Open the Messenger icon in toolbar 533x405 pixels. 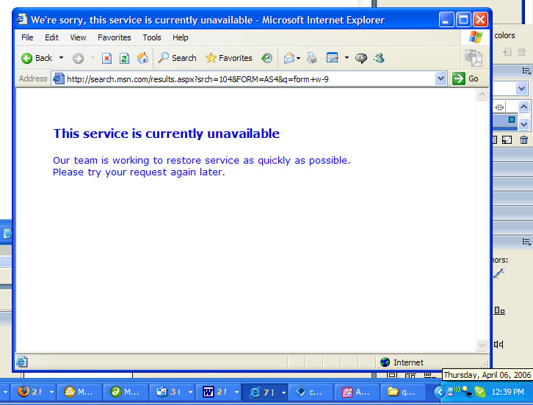379,58
